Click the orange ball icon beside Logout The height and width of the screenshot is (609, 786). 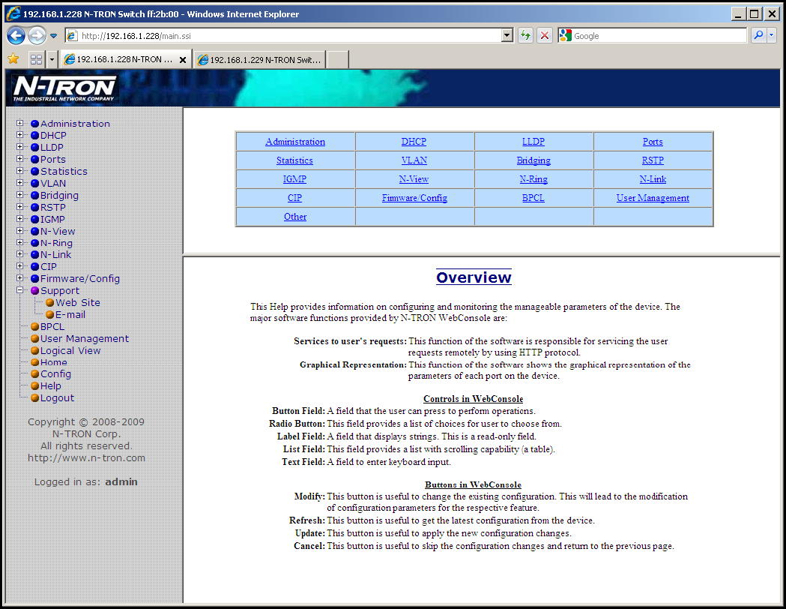tap(34, 397)
